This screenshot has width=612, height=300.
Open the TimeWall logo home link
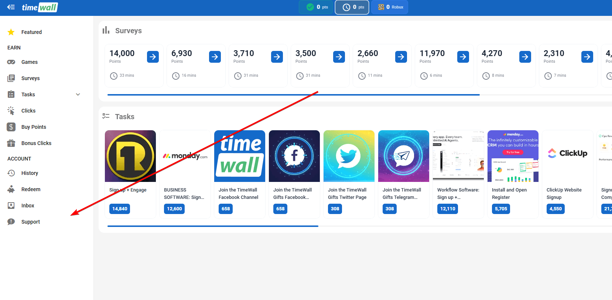point(40,7)
